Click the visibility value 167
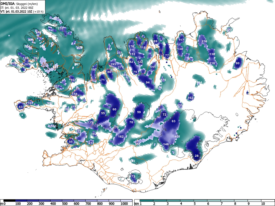 73,80
